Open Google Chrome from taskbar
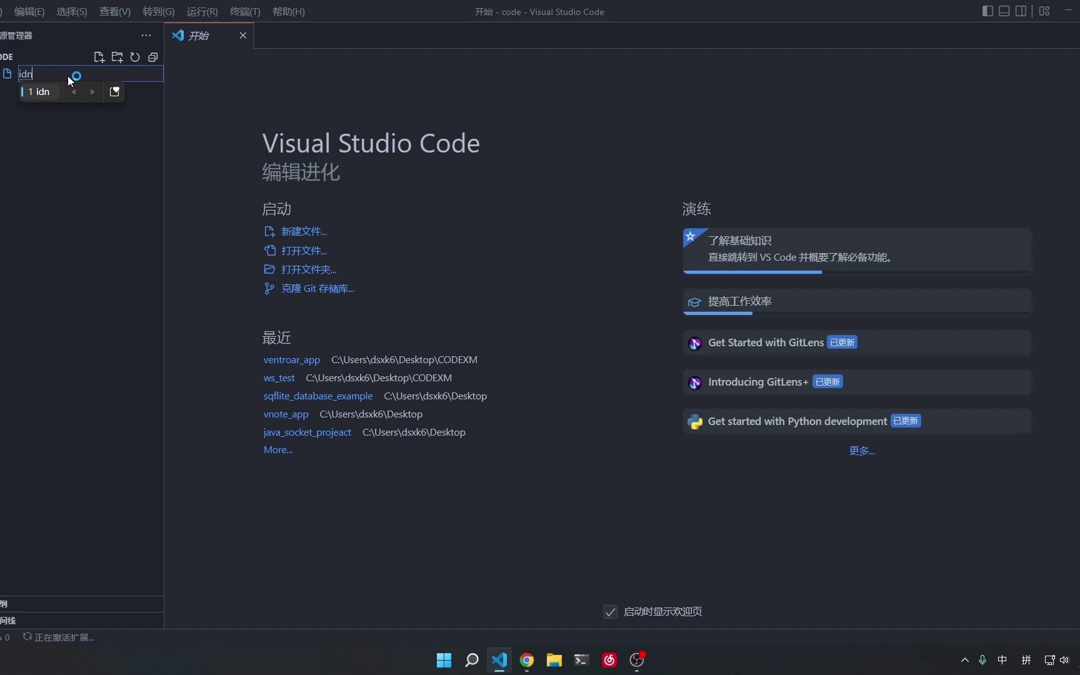1080x675 pixels. click(527, 660)
